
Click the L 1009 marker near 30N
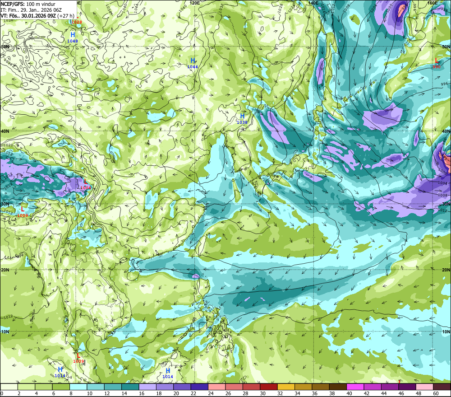click(23, 212)
